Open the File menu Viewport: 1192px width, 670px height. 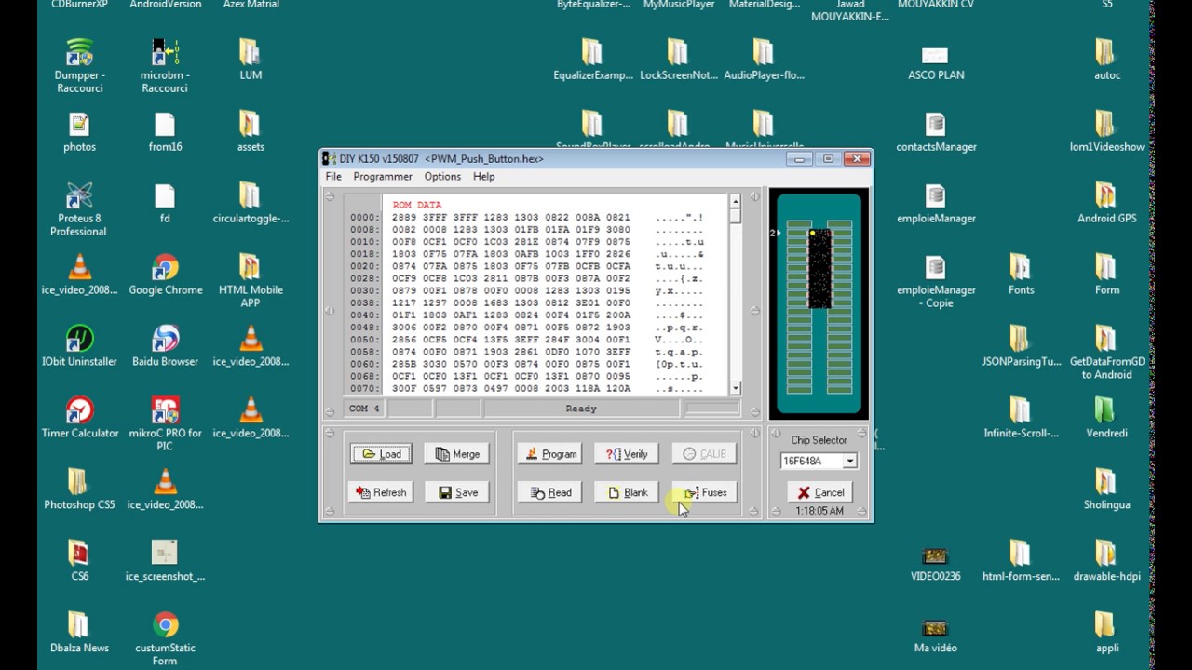pos(332,176)
